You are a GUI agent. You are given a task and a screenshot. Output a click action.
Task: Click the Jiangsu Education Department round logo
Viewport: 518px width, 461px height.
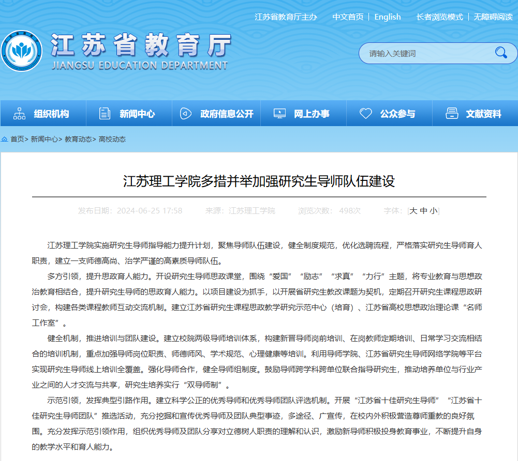pyautogui.click(x=22, y=51)
